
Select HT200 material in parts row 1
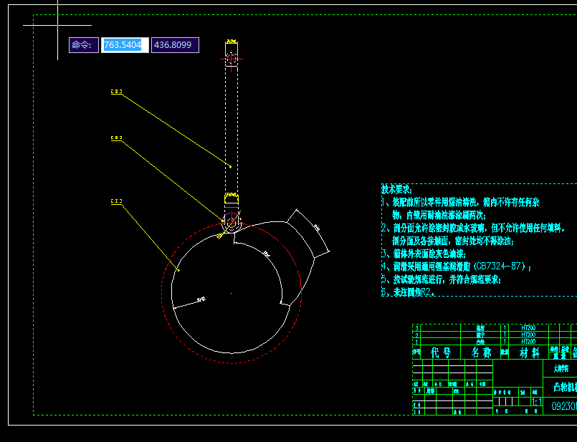pos(528,342)
